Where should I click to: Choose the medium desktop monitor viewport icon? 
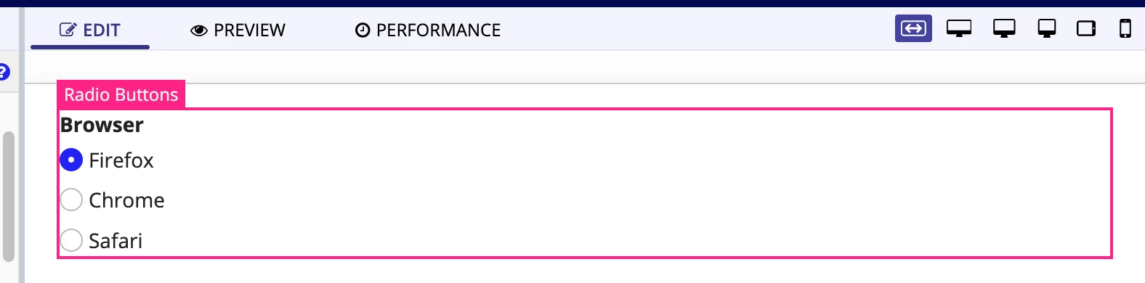point(1004,29)
